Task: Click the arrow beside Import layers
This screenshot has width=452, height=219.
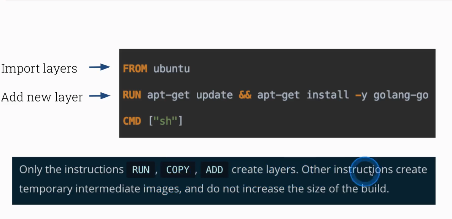Action: (x=100, y=68)
